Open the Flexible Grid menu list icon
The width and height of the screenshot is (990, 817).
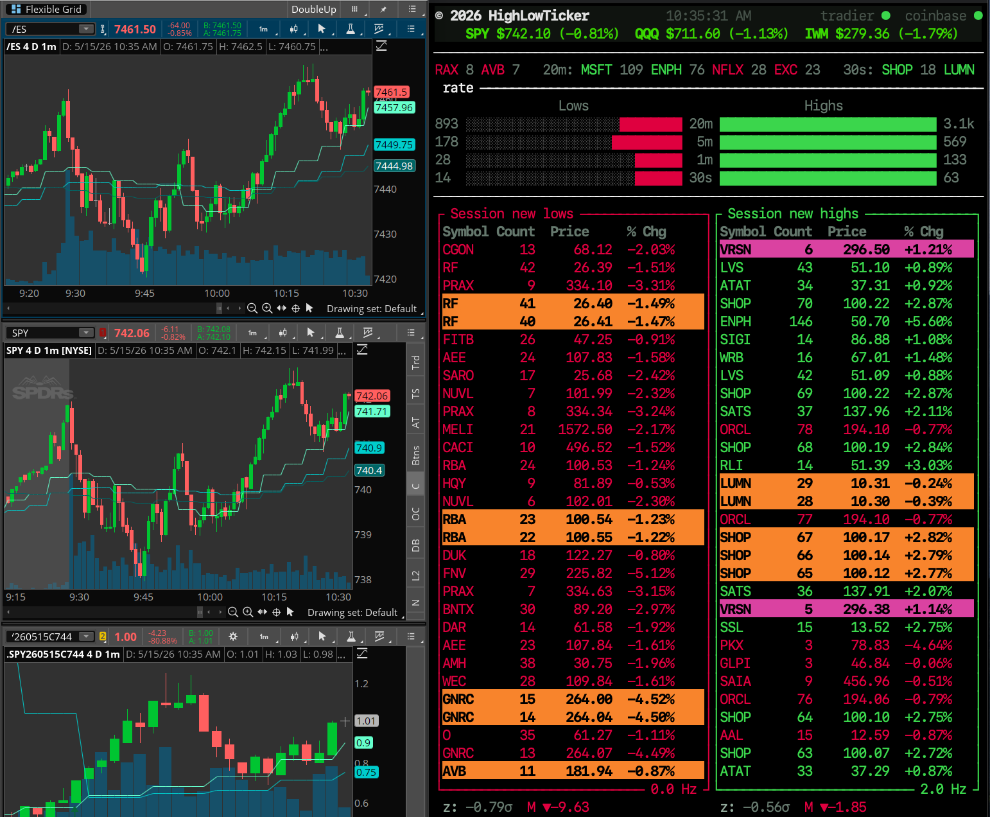[x=412, y=9]
